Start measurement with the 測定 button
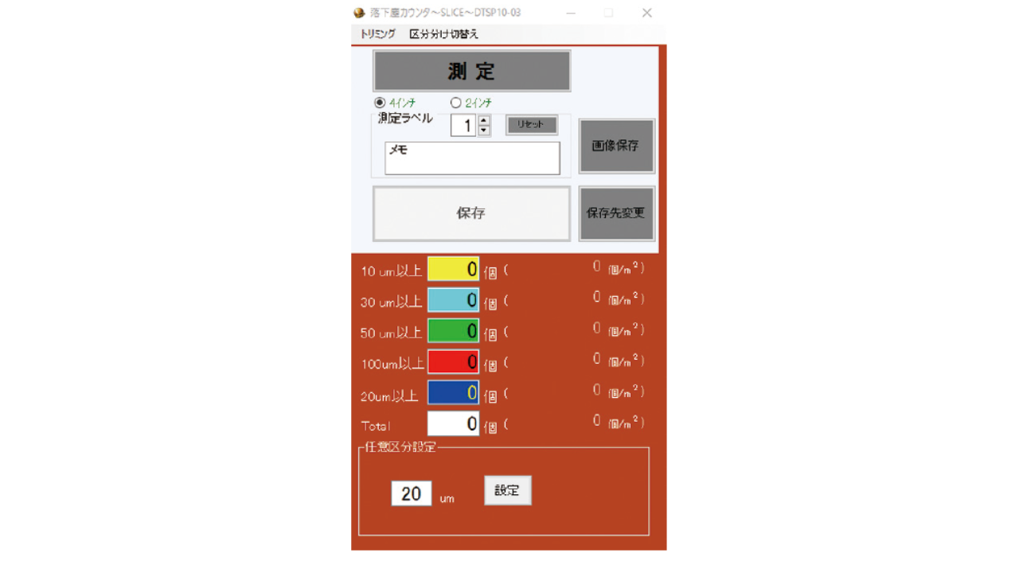This screenshot has width=1019, height=573. pos(472,71)
